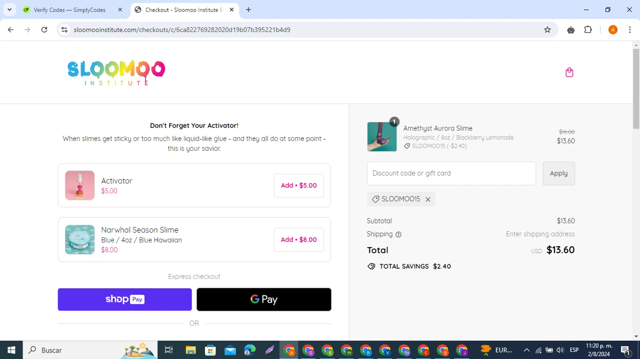This screenshot has width=640, height=359.
Task: Show hidden system tray icons
Action: [527, 350]
